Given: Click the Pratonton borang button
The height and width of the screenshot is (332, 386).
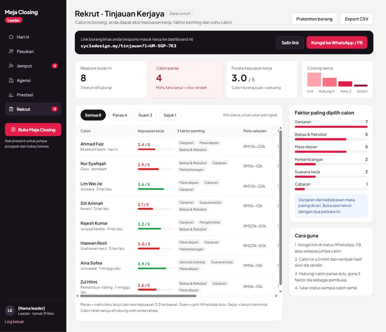Looking at the screenshot, I should click(x=314, y=19).
